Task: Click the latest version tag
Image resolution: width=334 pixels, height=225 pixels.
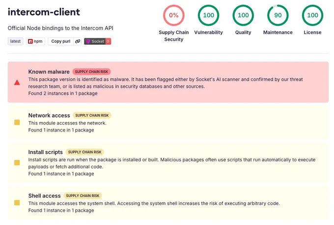Action: point(15,41)
